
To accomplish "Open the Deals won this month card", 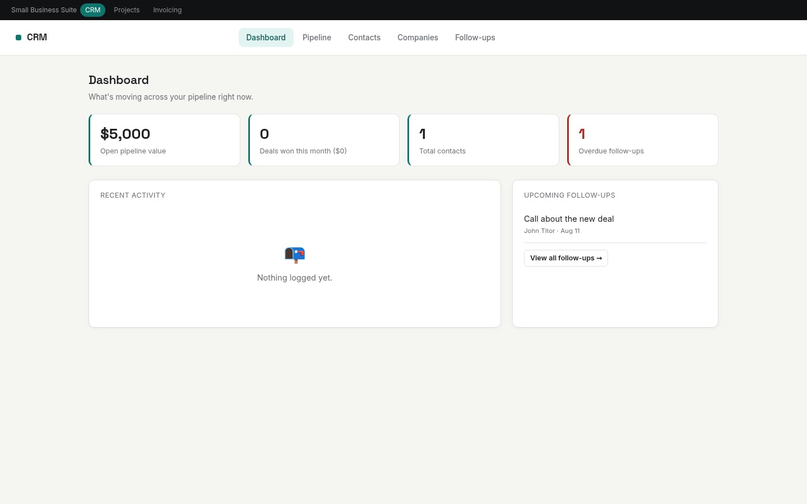I will (x=324, y=140).
